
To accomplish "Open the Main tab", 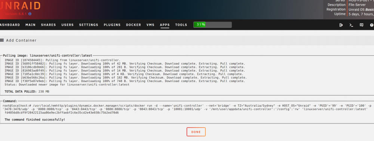I will click(31, 25).
